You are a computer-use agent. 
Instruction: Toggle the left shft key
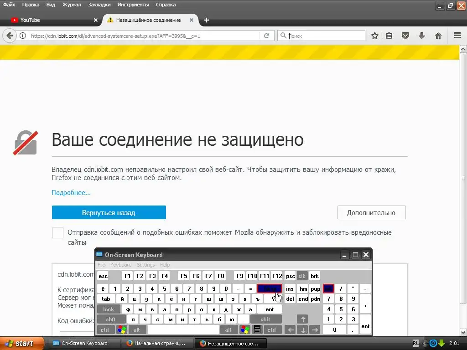pyautogui.click(x=111, y=319)
